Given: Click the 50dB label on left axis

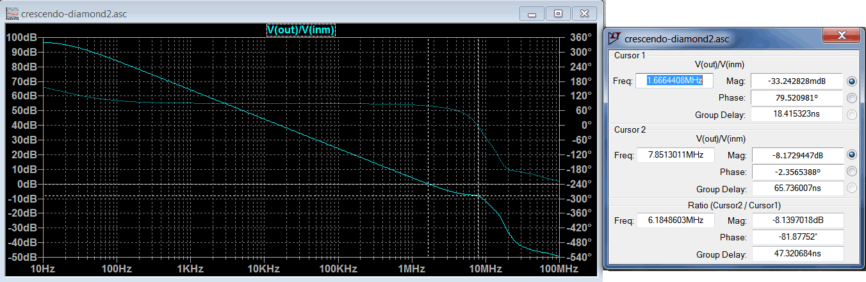Looking at the screenshot, I should coord(24,110).
